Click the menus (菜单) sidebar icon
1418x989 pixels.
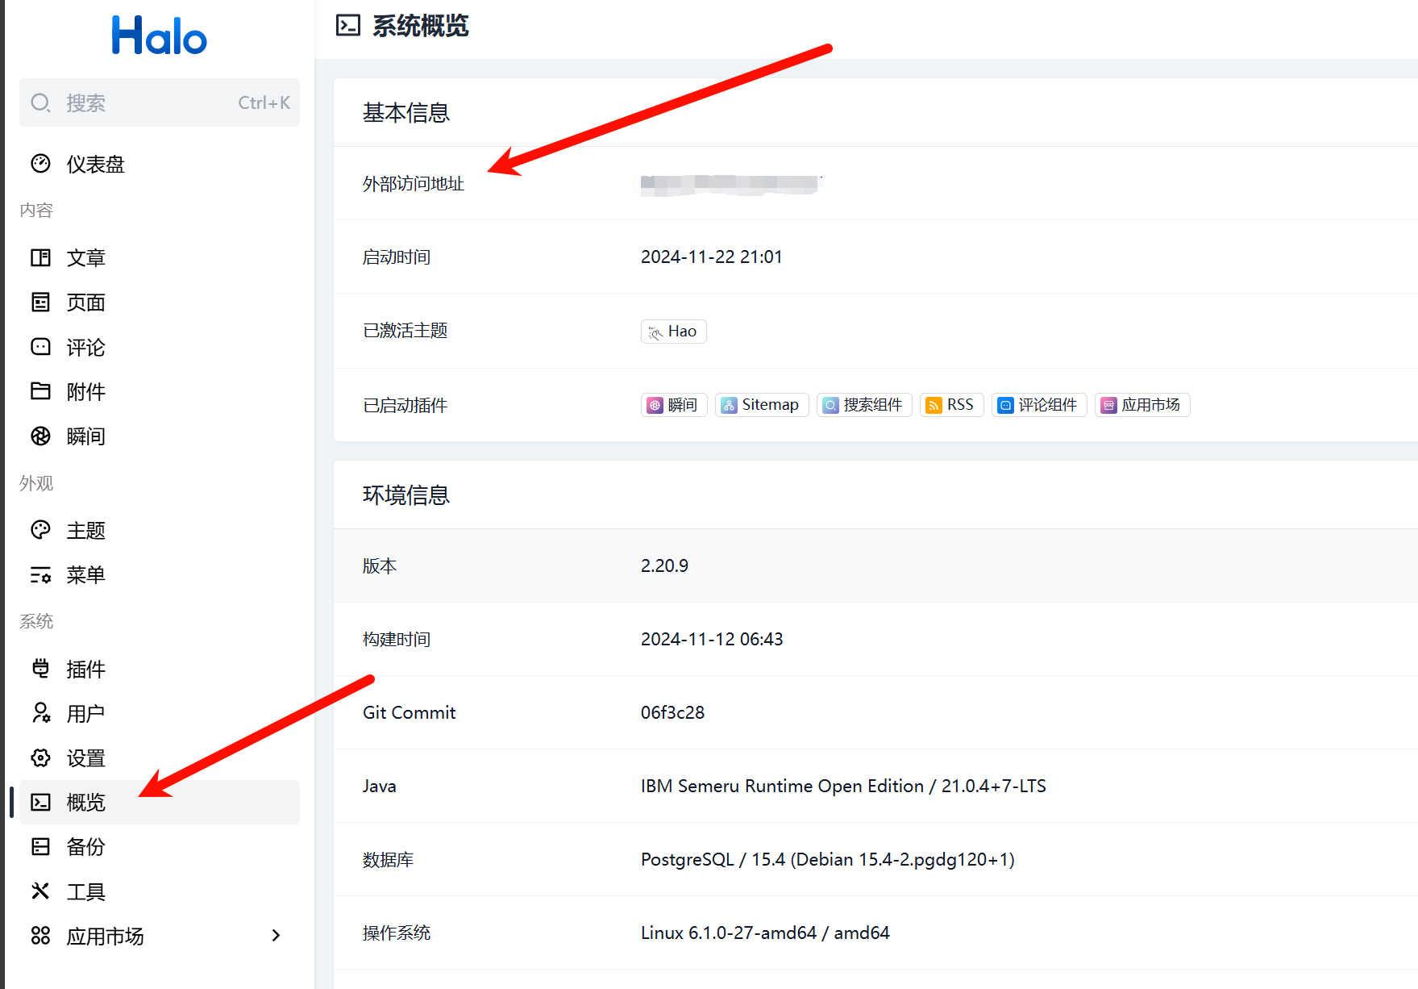point(40,575)
